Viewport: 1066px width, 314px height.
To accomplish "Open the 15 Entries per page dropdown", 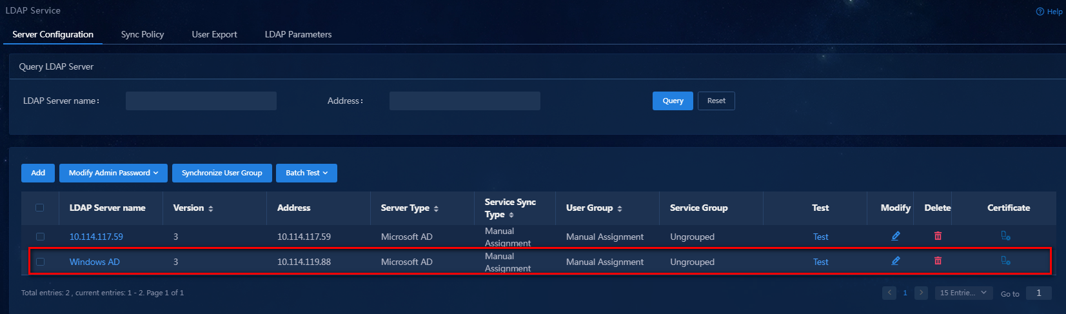I will [x=963, y=293].
